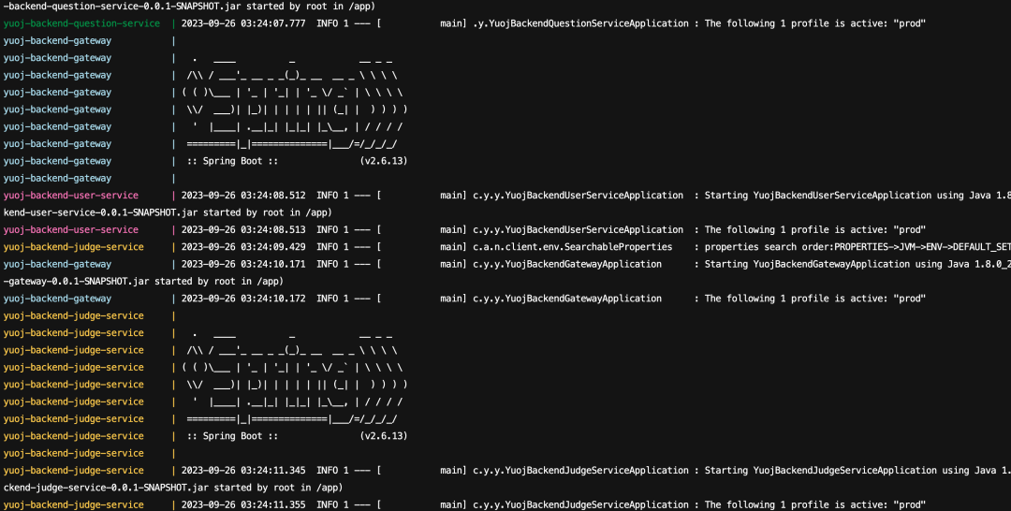Click the kend-user-service-0.0.1-SNAPSHOT.jar wrapped line
Image resolution: width=1011 pixels, height=511 pixels.
(x=168, y=212)
